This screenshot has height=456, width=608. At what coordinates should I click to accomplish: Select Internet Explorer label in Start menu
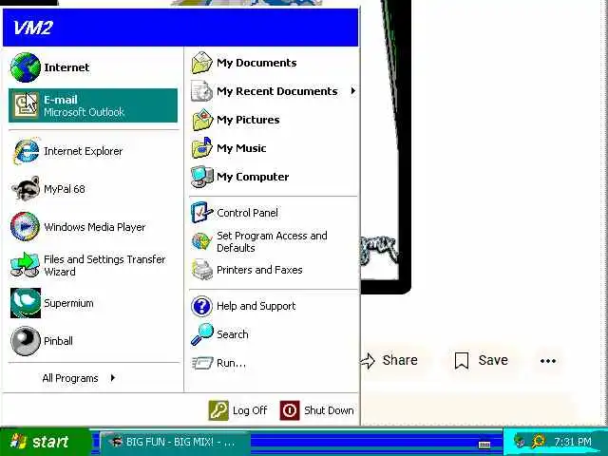click(84, 151)
